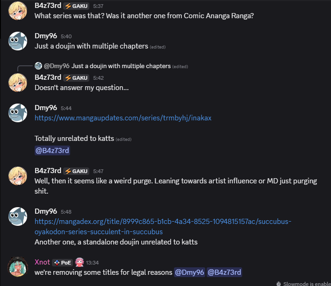
Task: Click the Xnot username
Action: pos(42,262)
